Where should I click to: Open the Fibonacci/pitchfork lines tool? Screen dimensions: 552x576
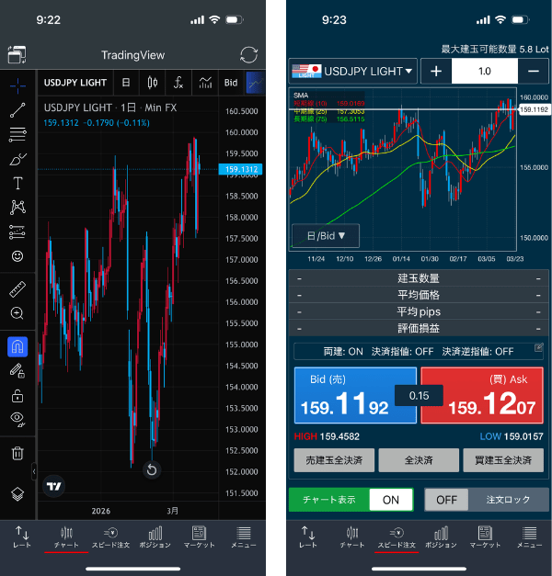coord(17,134)
